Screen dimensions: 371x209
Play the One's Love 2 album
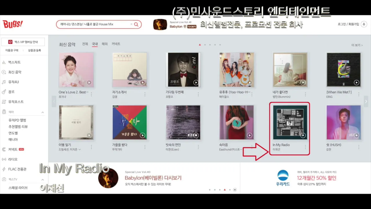coord(89,83)
